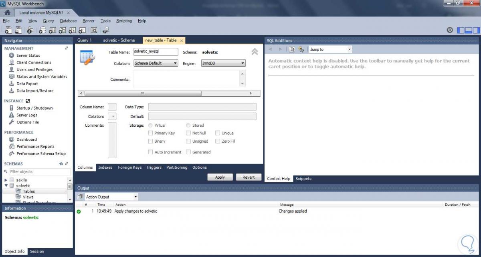Create a new stored procedure icon
The height and width of the screenshot is (257, 481).
coord(73,30)
